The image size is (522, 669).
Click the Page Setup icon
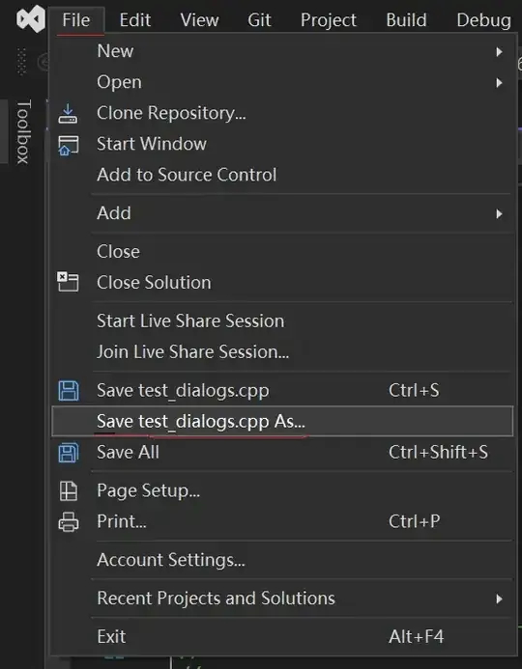(69, 490)
